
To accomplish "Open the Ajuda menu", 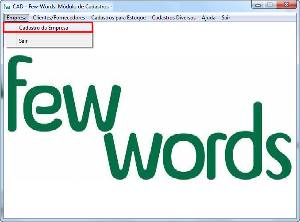I will pos(208,18).
